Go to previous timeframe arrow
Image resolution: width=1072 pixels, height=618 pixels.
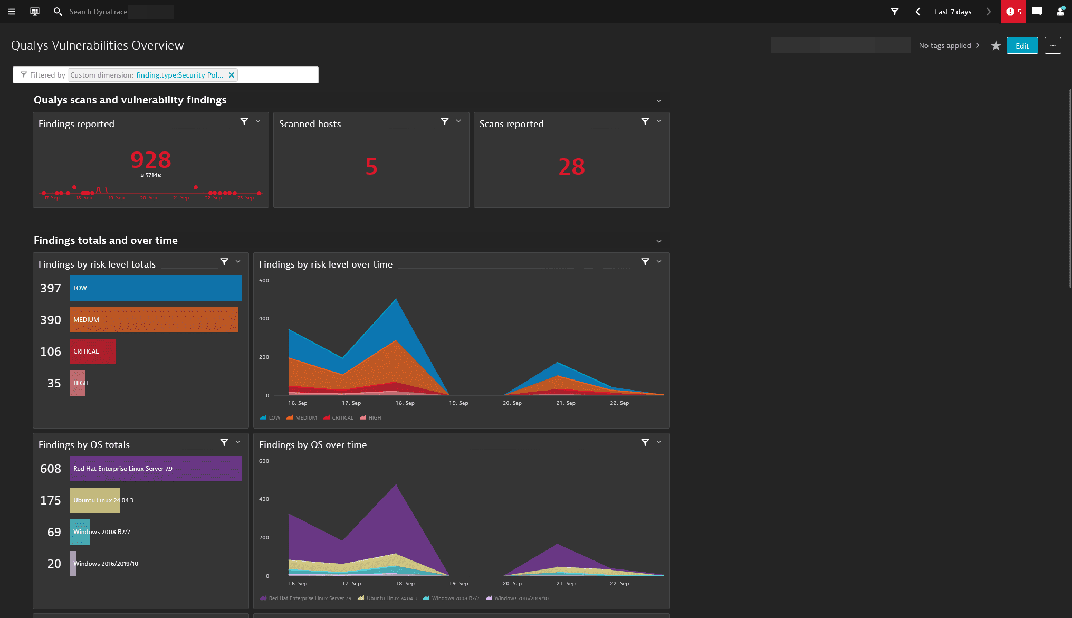918,12
